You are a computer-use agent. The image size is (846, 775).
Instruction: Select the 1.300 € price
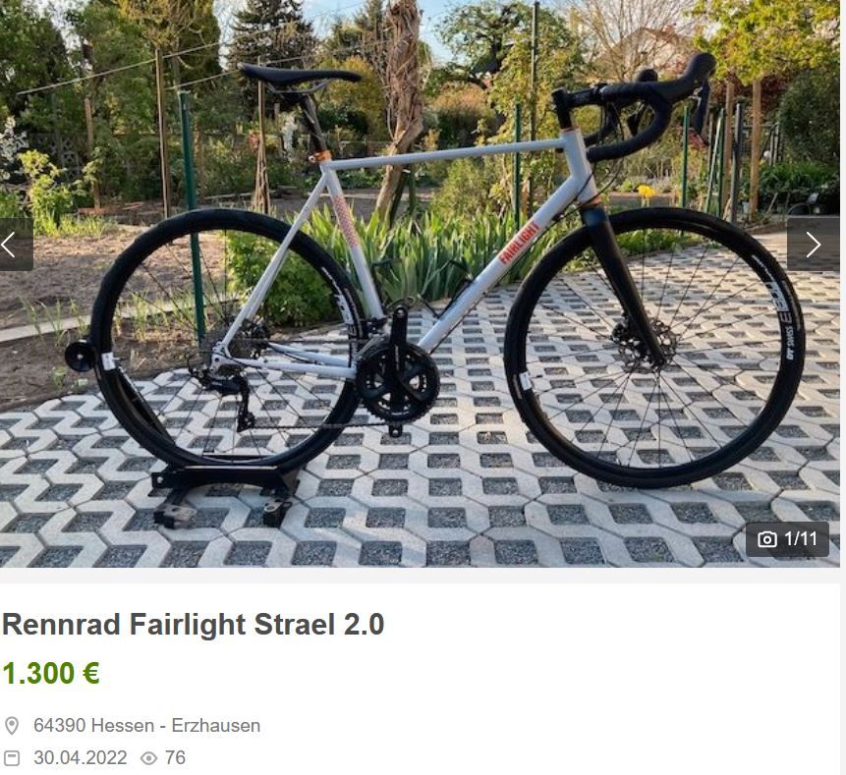(x=51, y=673)
